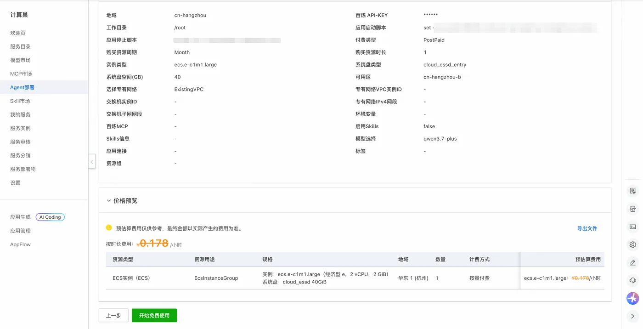Click the 导出文件 link
The height and width of the screenshot is (329, 643).
tap(587, 228)
